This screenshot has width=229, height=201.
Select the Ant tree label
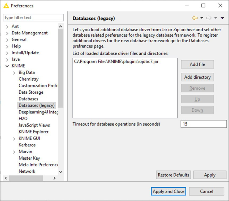tap(15, 26)
